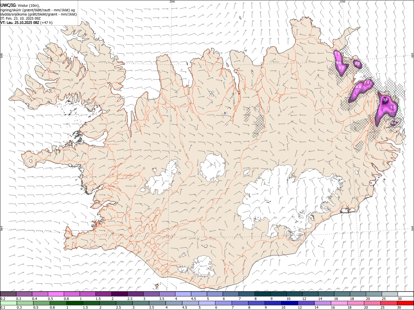The image size is (414, 310).
Task: Click the 0.9 snowfall value on the map
Action: [358, 87]
